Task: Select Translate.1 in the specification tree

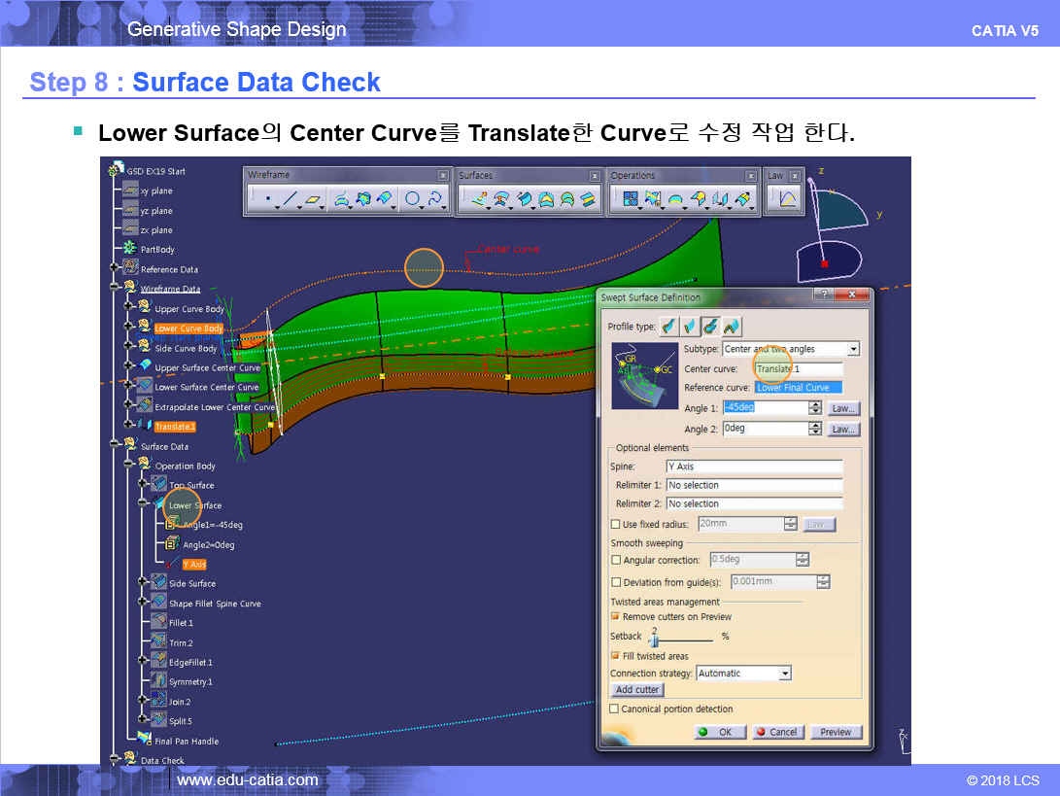Action: [x=175, y=427]
